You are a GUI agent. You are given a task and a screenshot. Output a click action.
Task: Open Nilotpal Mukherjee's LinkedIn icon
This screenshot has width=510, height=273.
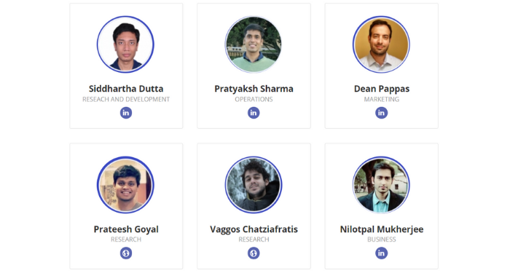[x=382, y=253]
